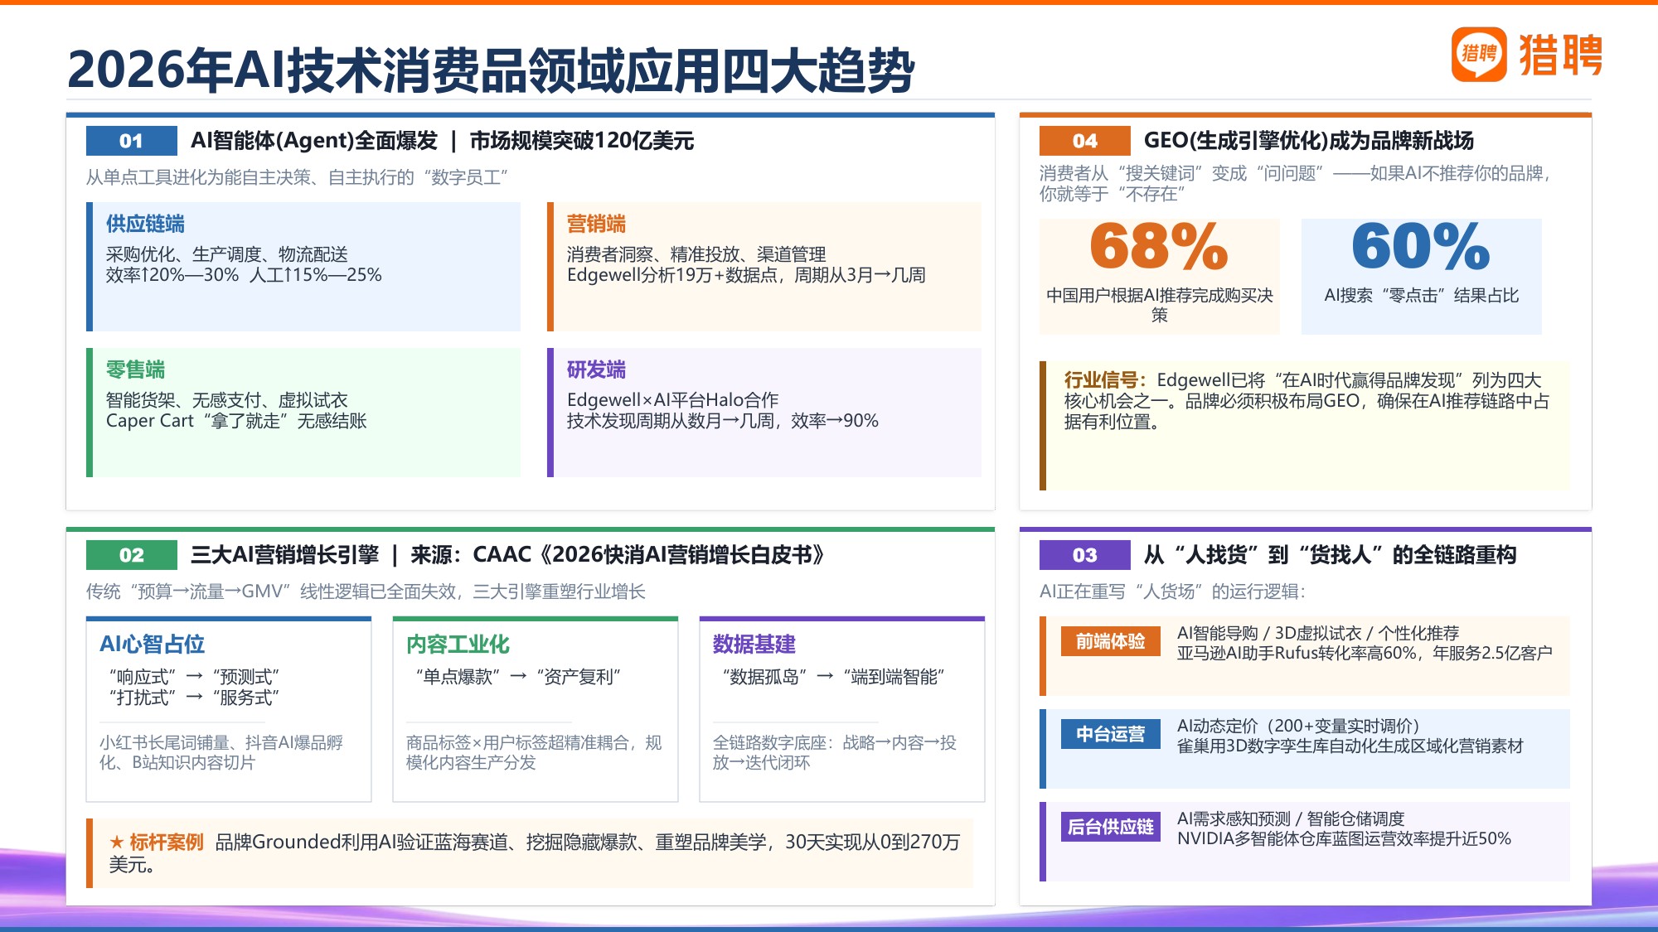Viewport: 1658px width, 932px height.
Task: Select the green 02 number badge
Action: pos(131,555)
